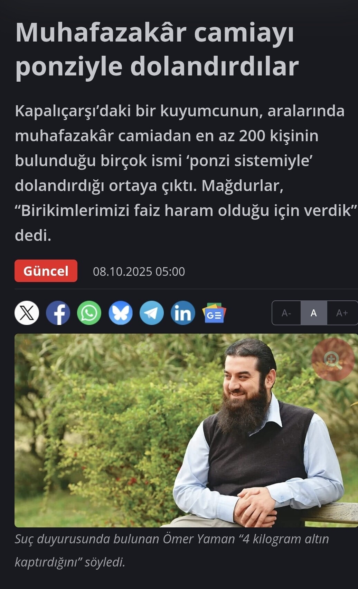
Task: Click the caption mentioning Ömer Yaman
Action: 172,550
